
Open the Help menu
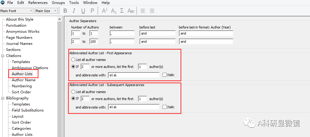[106, 3]
